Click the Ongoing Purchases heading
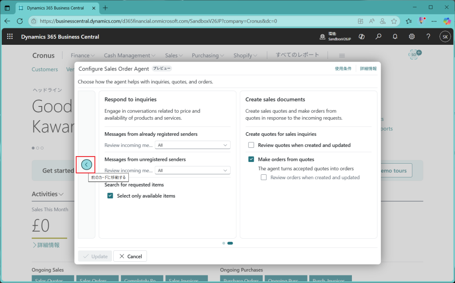This screenshot has width=455, height=283. click(241, 270)
